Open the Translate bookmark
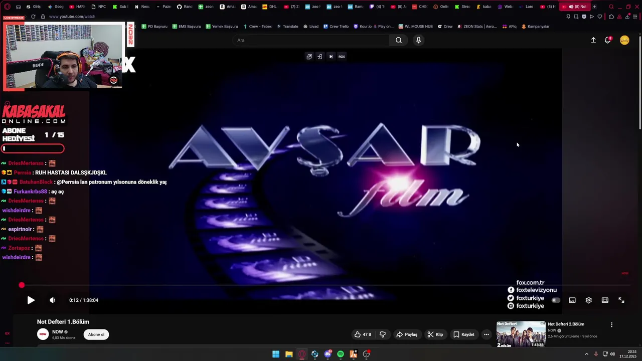 coord(287,27)
